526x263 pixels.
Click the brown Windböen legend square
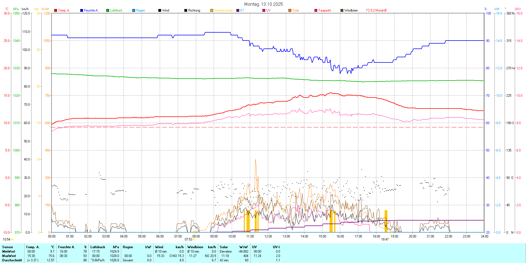(342, 10)
